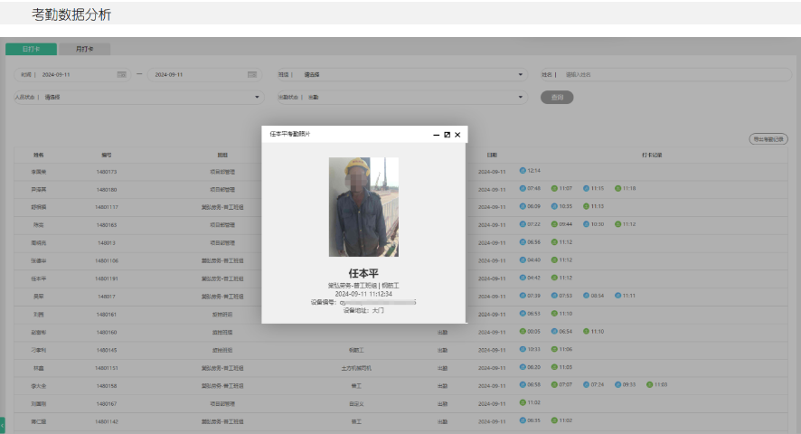Click the worker attendance photo thumbnail
Image resolution: width=801 pixels, height=434 pixels.
pyautogui.click(x=363, y=208)
